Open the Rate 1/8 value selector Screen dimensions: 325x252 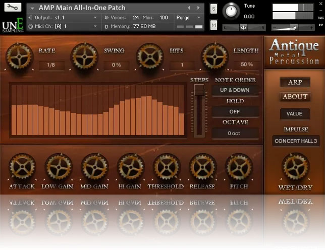tap(51, 65)
